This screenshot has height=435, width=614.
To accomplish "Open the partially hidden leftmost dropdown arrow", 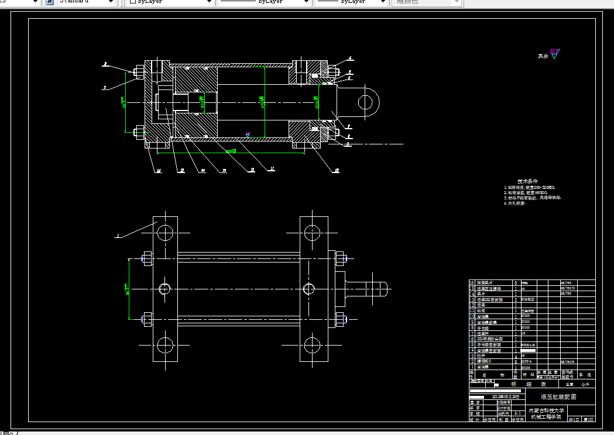I will (x=35, y=2).
